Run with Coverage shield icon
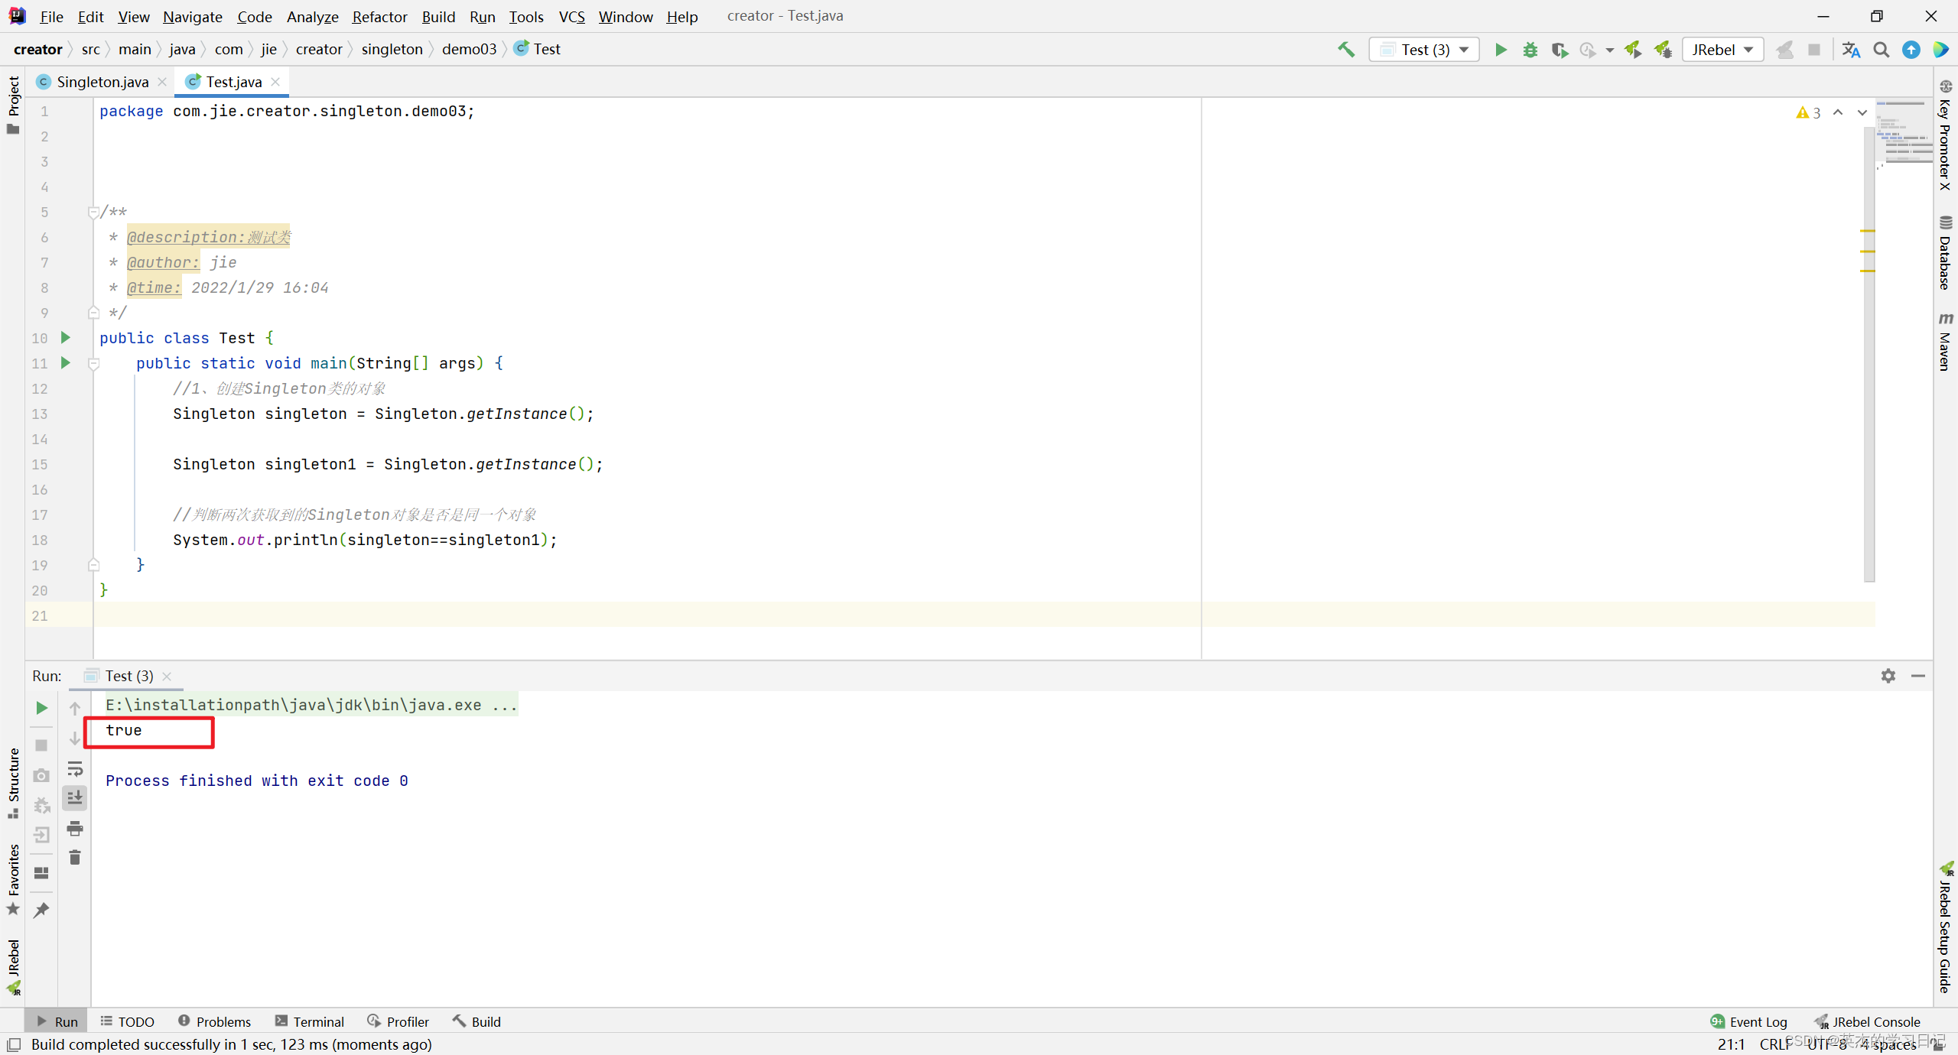 point(1559,50)
